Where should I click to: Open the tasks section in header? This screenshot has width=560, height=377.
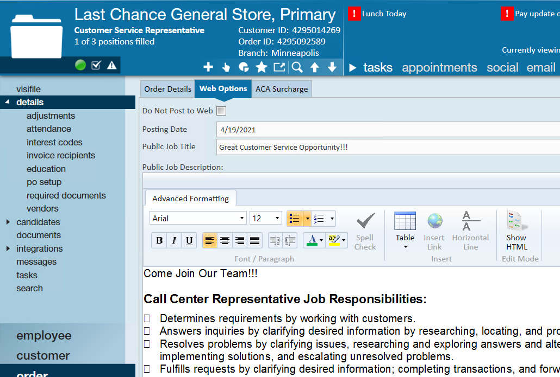click(x=378, y=67)
